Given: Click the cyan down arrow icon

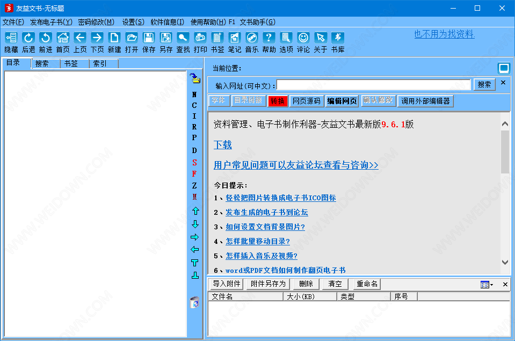Looking at the screenshot, I should tap(195, 224).
